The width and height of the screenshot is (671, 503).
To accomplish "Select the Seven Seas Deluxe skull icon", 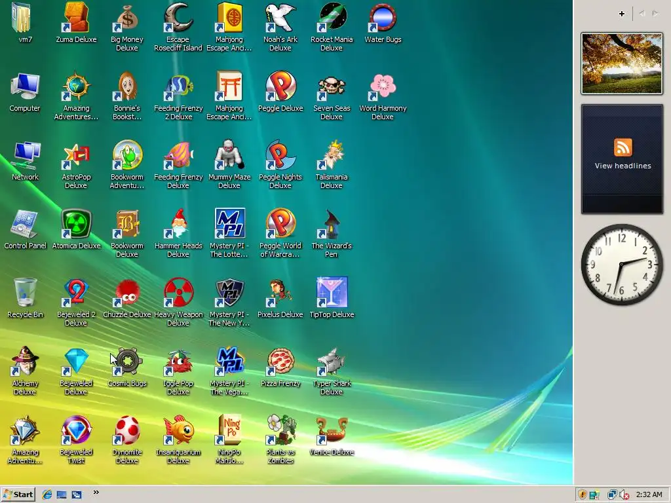I will tap(332, 87).
